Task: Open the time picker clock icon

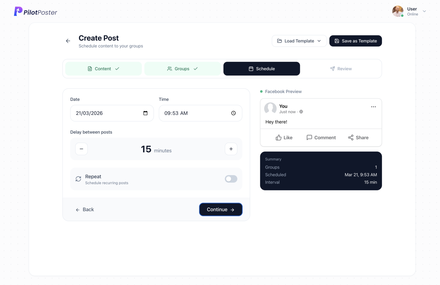Action: coord(234,113)
